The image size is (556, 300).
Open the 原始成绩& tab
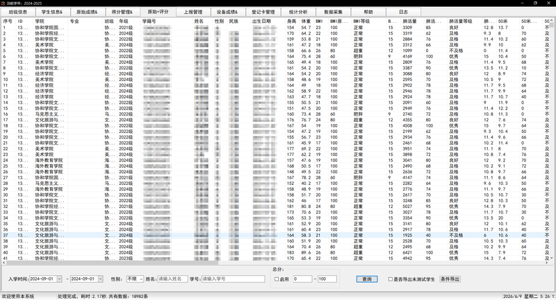[87, 12]
